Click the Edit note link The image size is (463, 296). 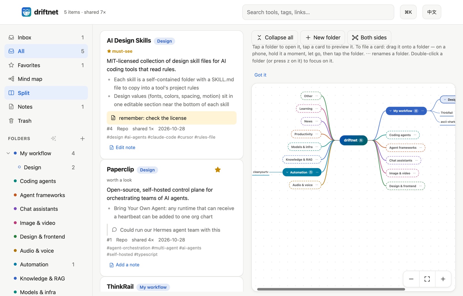tap(122, 147)
